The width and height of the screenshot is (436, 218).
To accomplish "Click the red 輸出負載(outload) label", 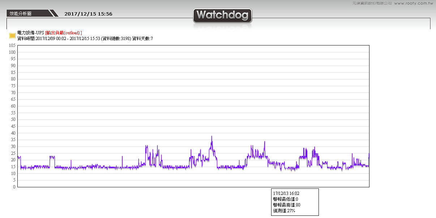I will click(64, 33).
